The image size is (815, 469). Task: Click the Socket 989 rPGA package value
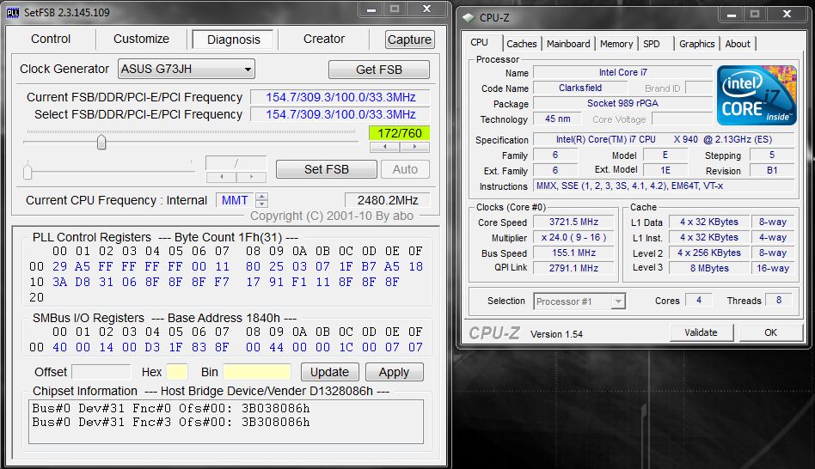[622, 103]
